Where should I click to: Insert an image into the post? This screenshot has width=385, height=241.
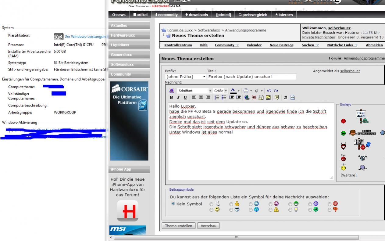point(268,98)
